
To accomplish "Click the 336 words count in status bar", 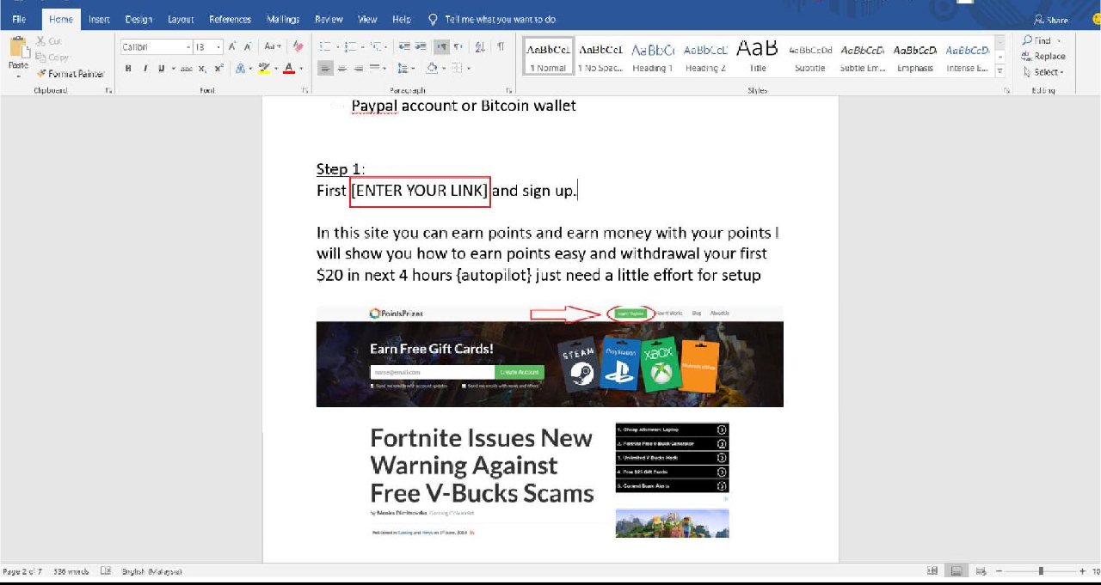I will (x=71, y=571).
